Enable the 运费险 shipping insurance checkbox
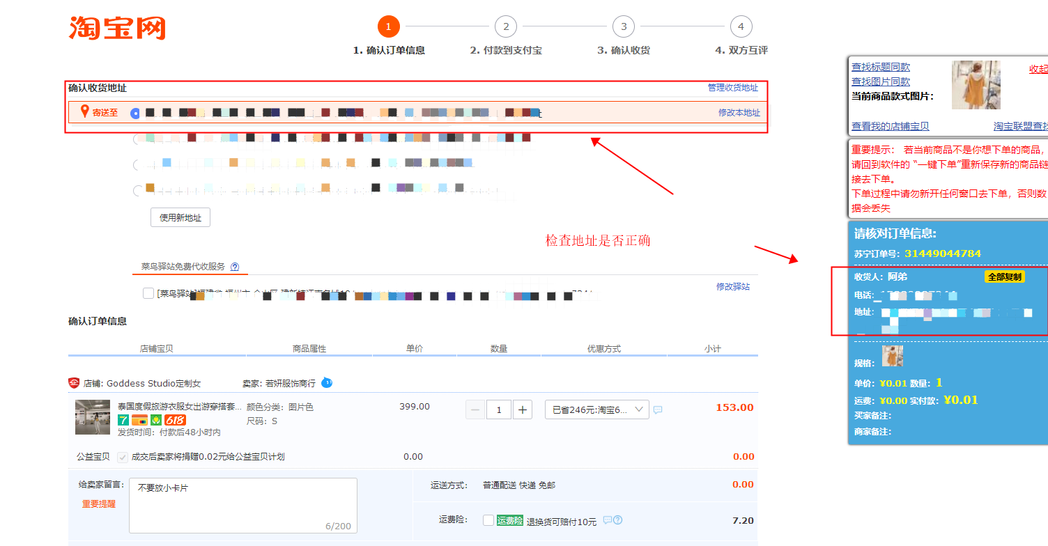1048x546 pixels. (x=488, y=520)
